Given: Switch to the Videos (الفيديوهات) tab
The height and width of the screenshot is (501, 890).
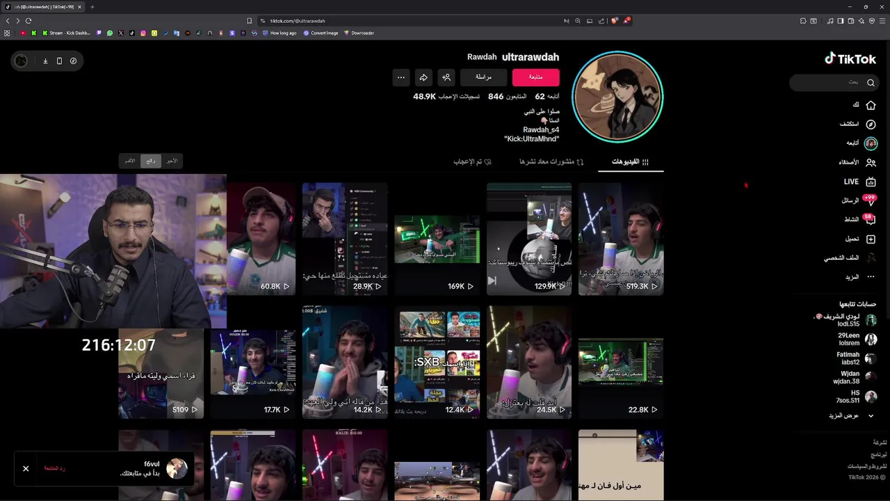Looking at the screenshot, I should pyautogui.click(x=630, y=161).
